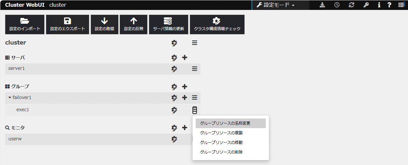Click the refresh arrows icon
408x165 pixels.
coord(351,5)
